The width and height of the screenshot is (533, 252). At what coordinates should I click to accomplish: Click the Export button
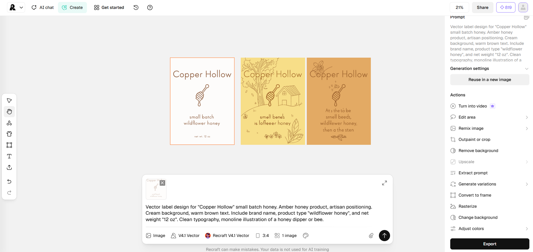click(490, 244)
